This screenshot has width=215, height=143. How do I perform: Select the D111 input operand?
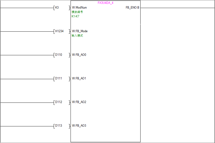click(59, 78)
